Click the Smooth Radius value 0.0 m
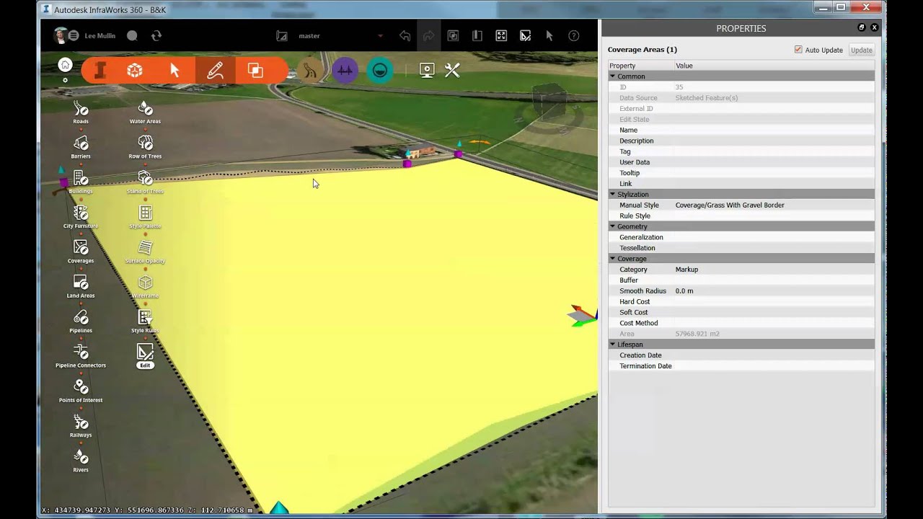This screenshot has height=519, width=923. pos(684,290)
